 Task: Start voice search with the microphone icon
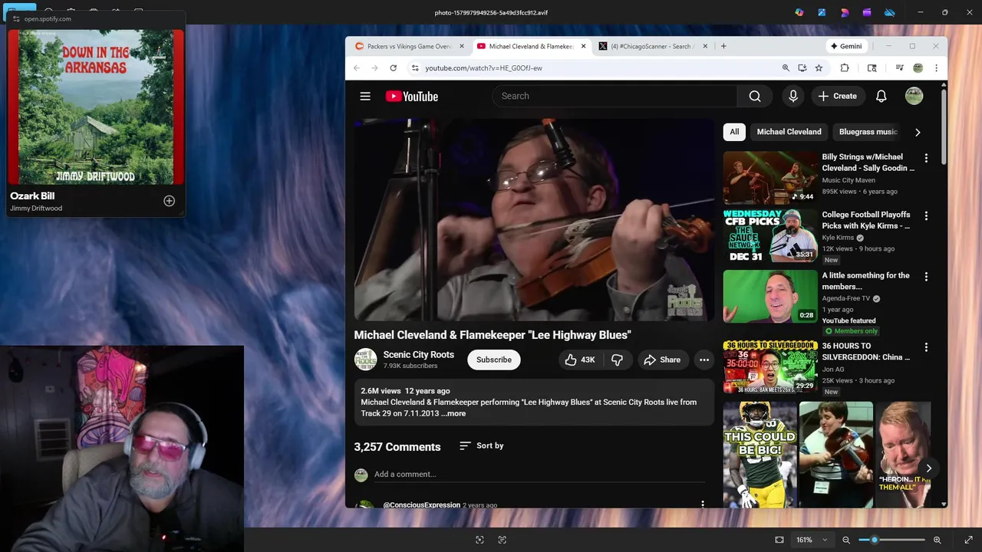pyautogui.click(x=793, y=96)
